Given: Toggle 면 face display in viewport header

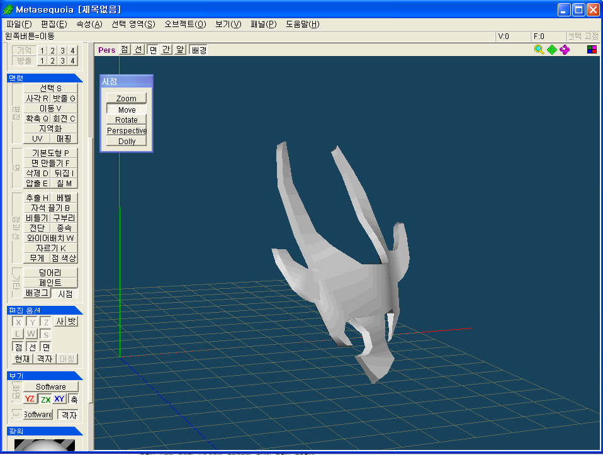Looking at the screenshot, I should coord(152,50).
